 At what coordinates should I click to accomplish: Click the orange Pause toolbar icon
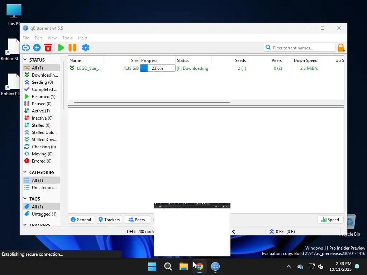click(x=72, y=48)
